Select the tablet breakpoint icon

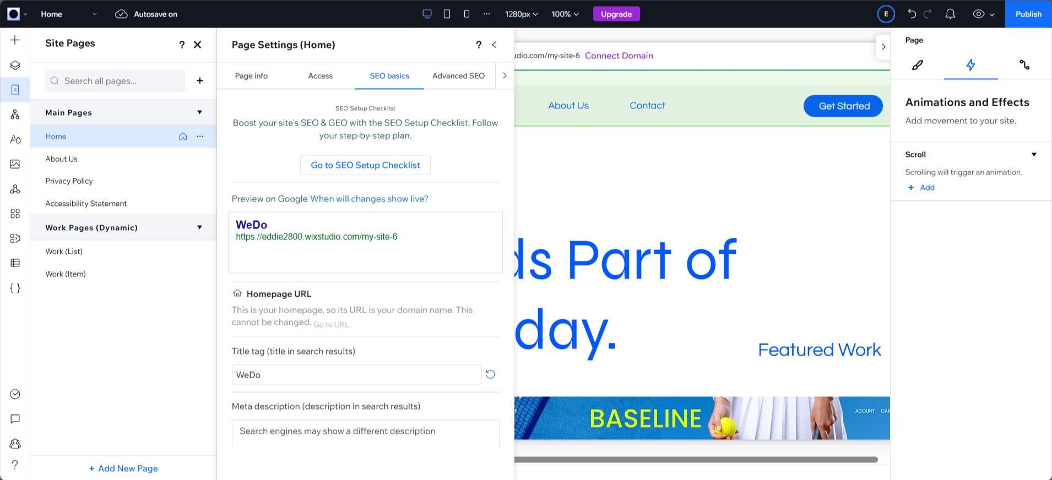(447, 14)
